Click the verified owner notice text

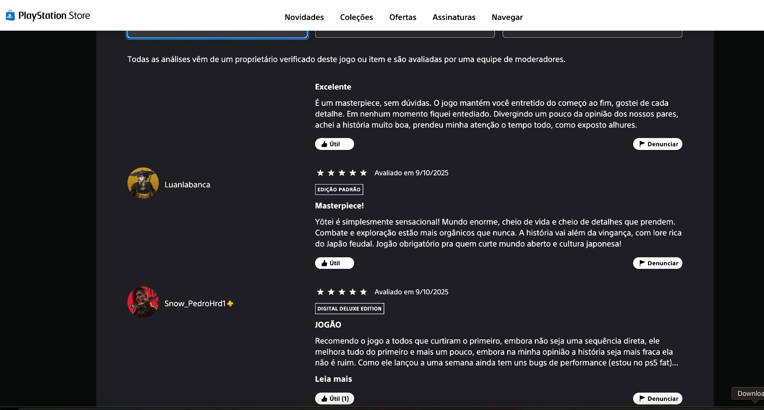coord(346,59)
